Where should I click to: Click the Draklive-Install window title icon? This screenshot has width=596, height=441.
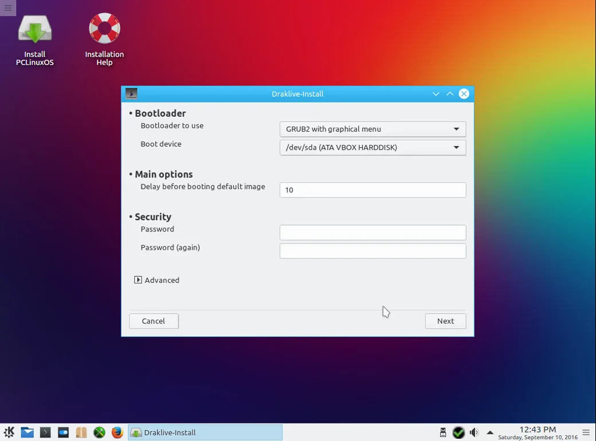point(131,93)
